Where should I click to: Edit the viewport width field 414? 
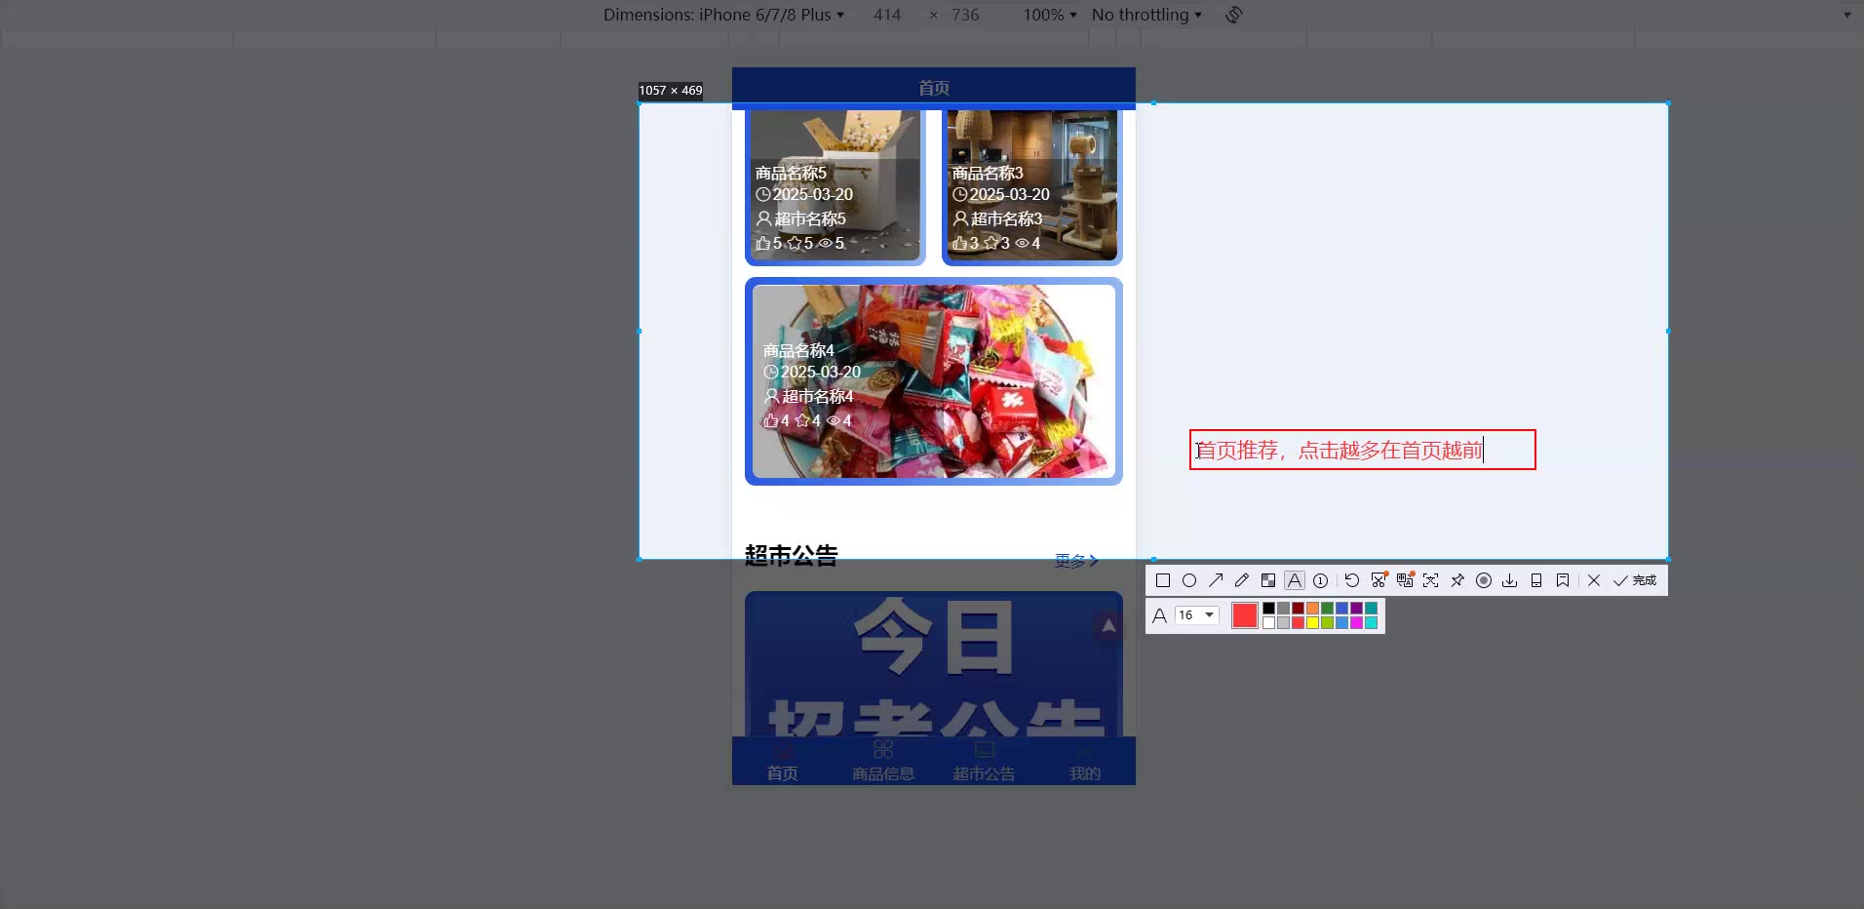[887, 15]
